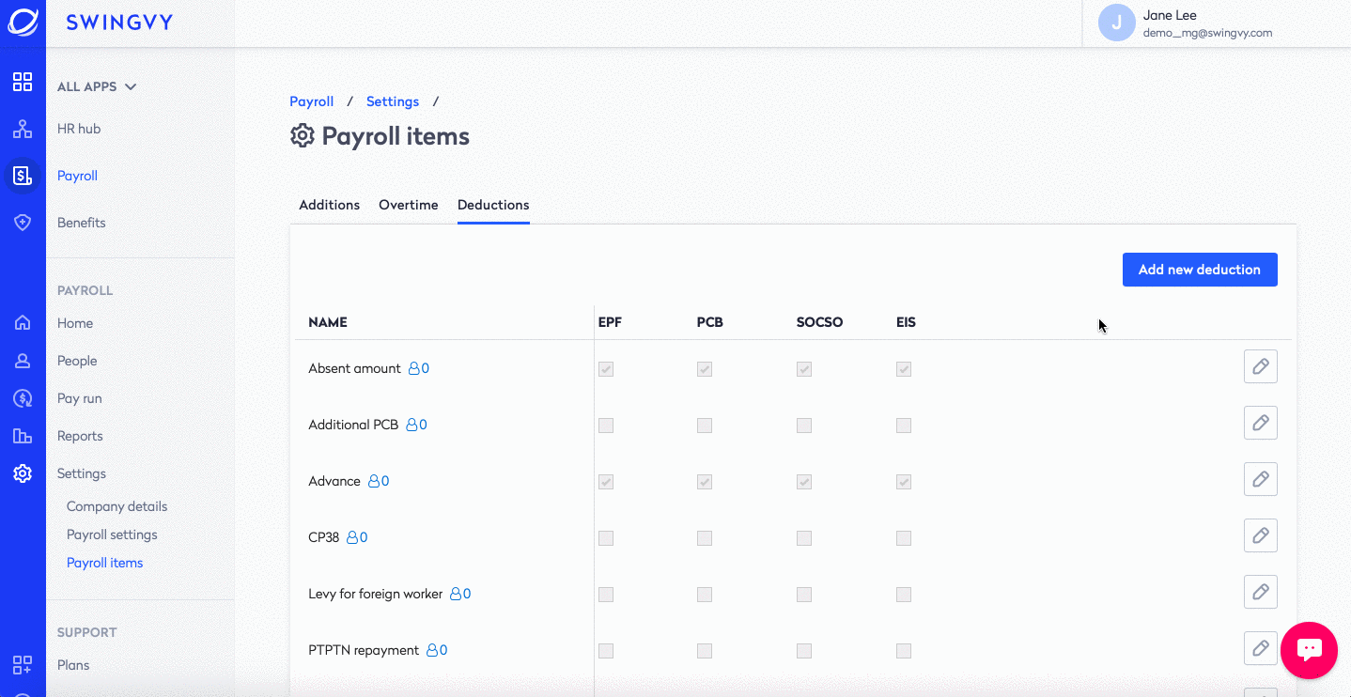Click the SWINGVY brand wordmark

119,23
